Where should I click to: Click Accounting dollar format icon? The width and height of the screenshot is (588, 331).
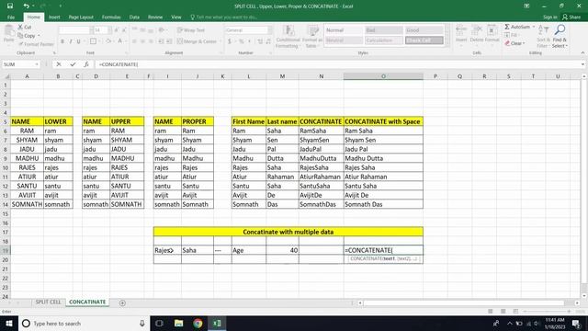click(x=229, y=41)
